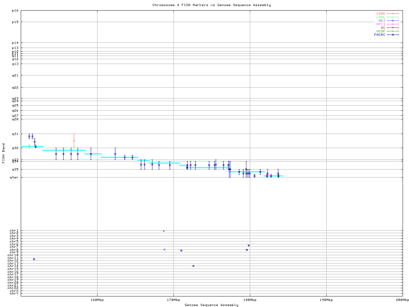The image size is (409, 307).
Task: Select the magenta RPCI legend marker
Action: pyautogui.click(x=393, y=24)
